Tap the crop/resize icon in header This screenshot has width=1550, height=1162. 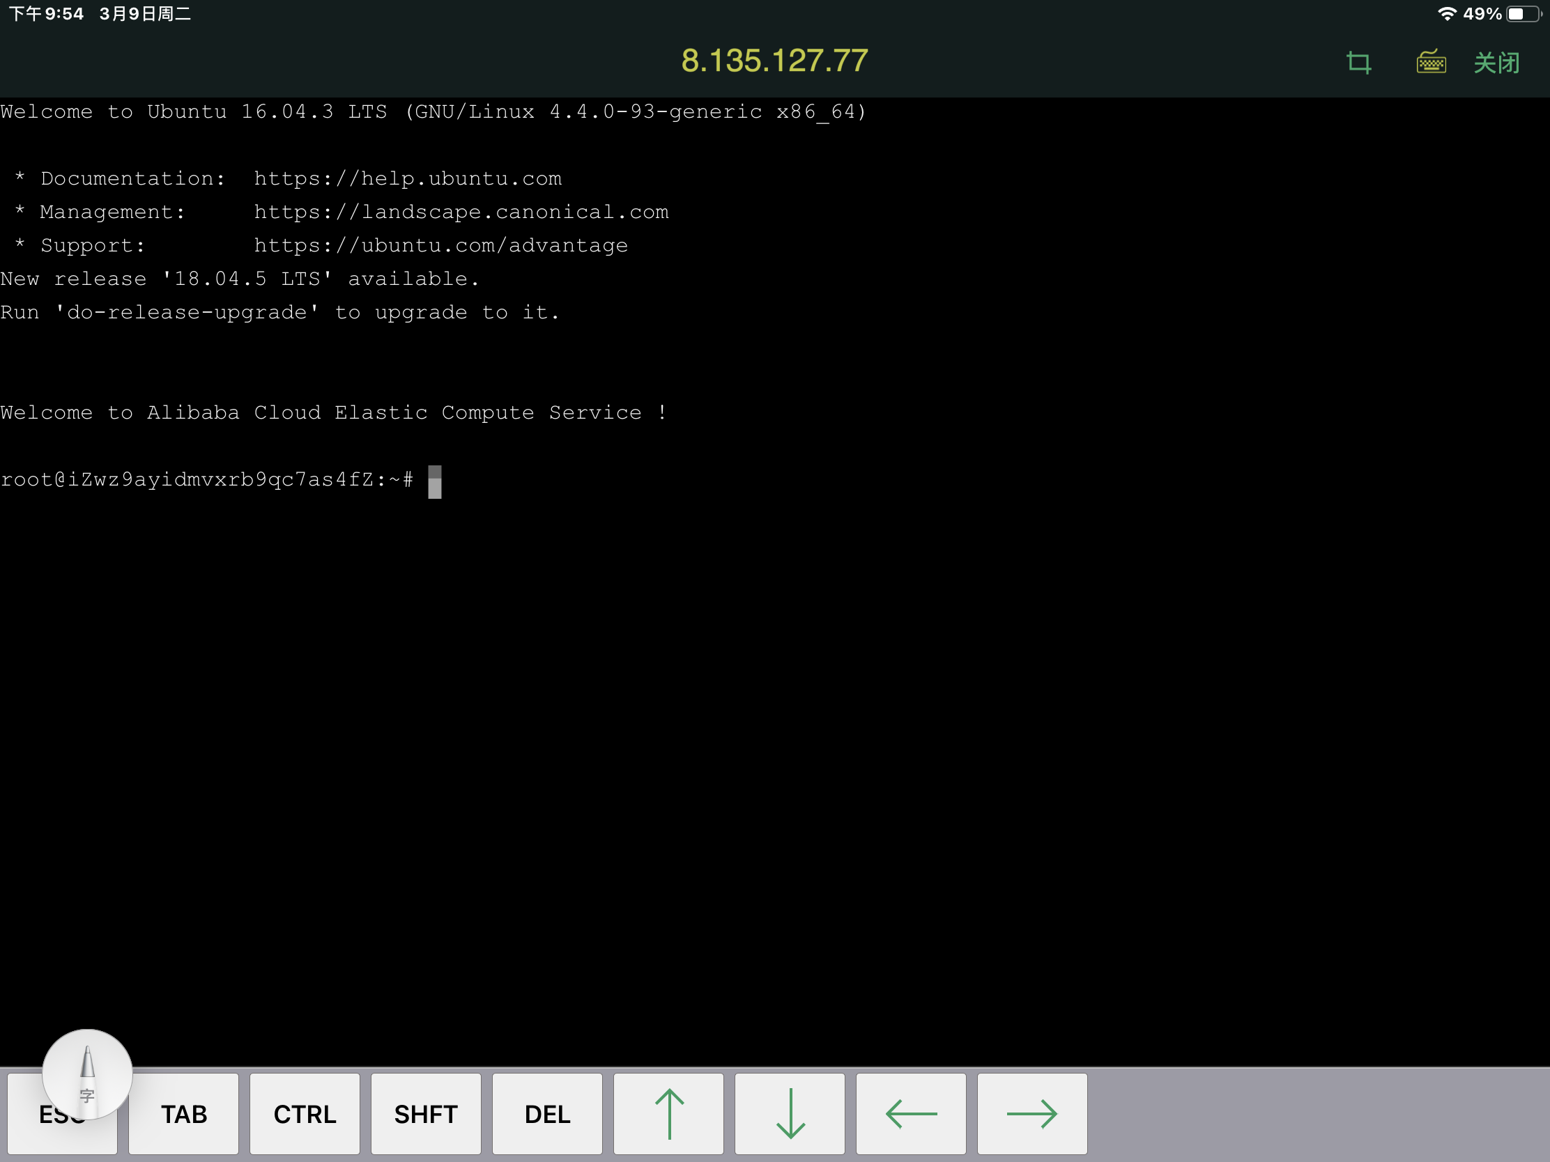pos(1359,63)
